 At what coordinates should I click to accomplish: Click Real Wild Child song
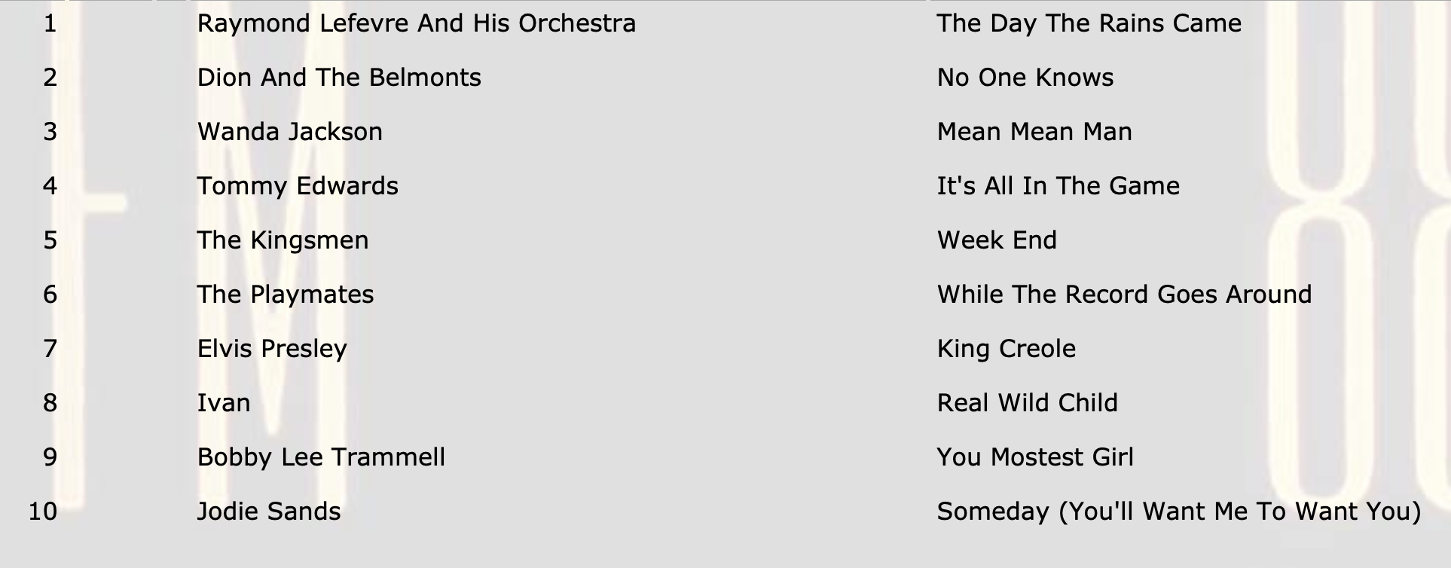pos(1028,403)
